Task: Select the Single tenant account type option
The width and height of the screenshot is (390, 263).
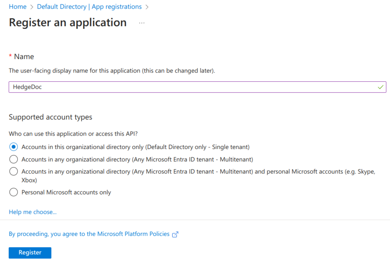Action: pyautogui.click(x=14, y=147)
